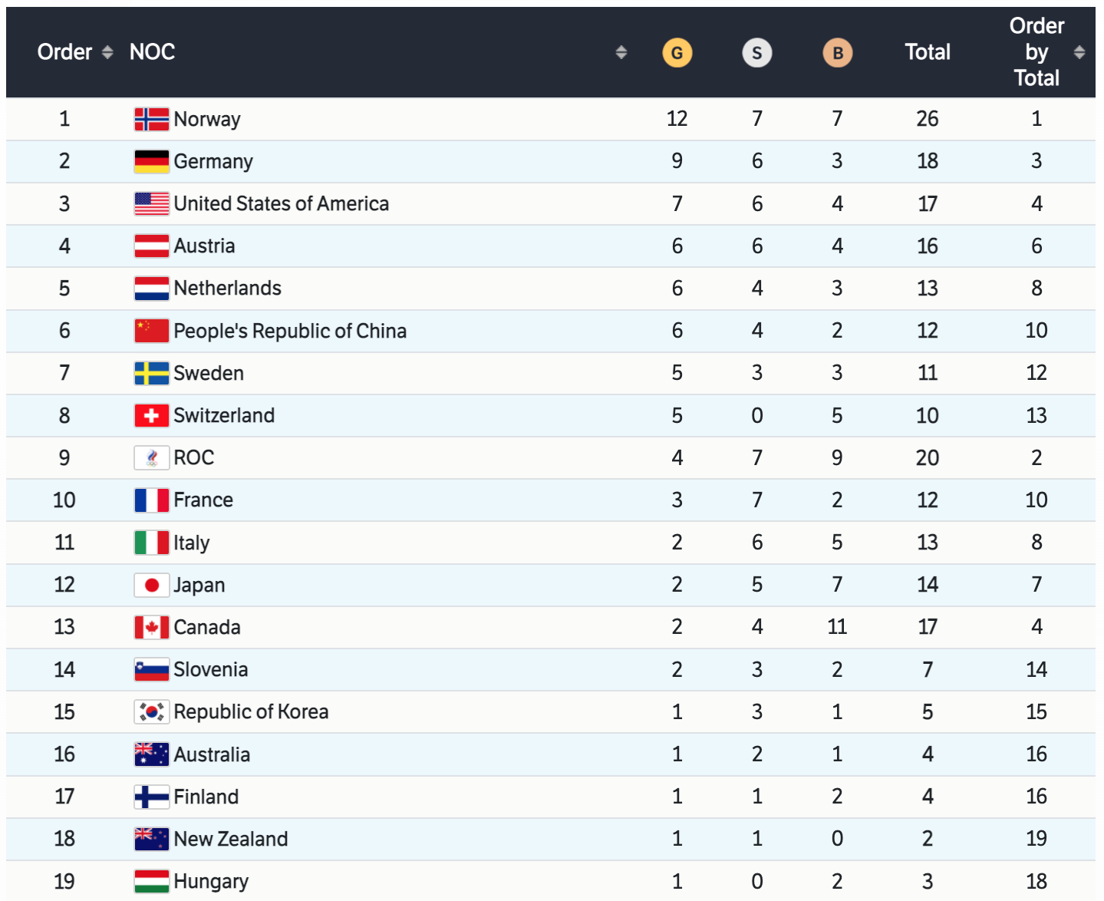Click the Switzerland flag icon

151,415
